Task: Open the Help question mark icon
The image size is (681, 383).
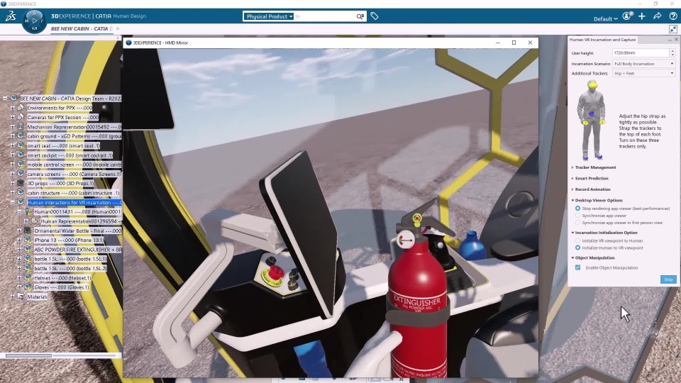Action: (672, 16)
